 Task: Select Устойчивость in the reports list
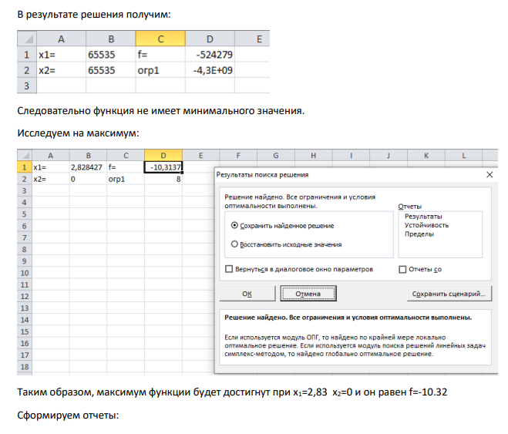pyautogui.click(x=426, y=225)
